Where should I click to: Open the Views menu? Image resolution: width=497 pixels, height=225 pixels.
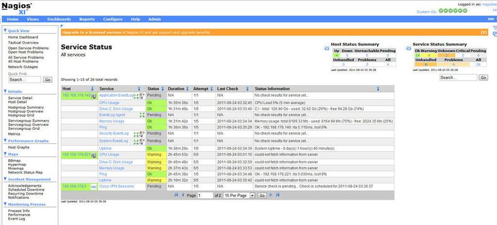[33, 19]
